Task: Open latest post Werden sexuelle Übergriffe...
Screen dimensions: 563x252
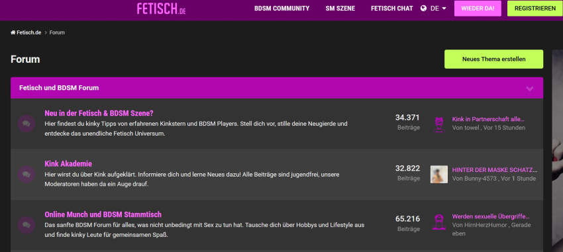Action: [x=491, y=216]
